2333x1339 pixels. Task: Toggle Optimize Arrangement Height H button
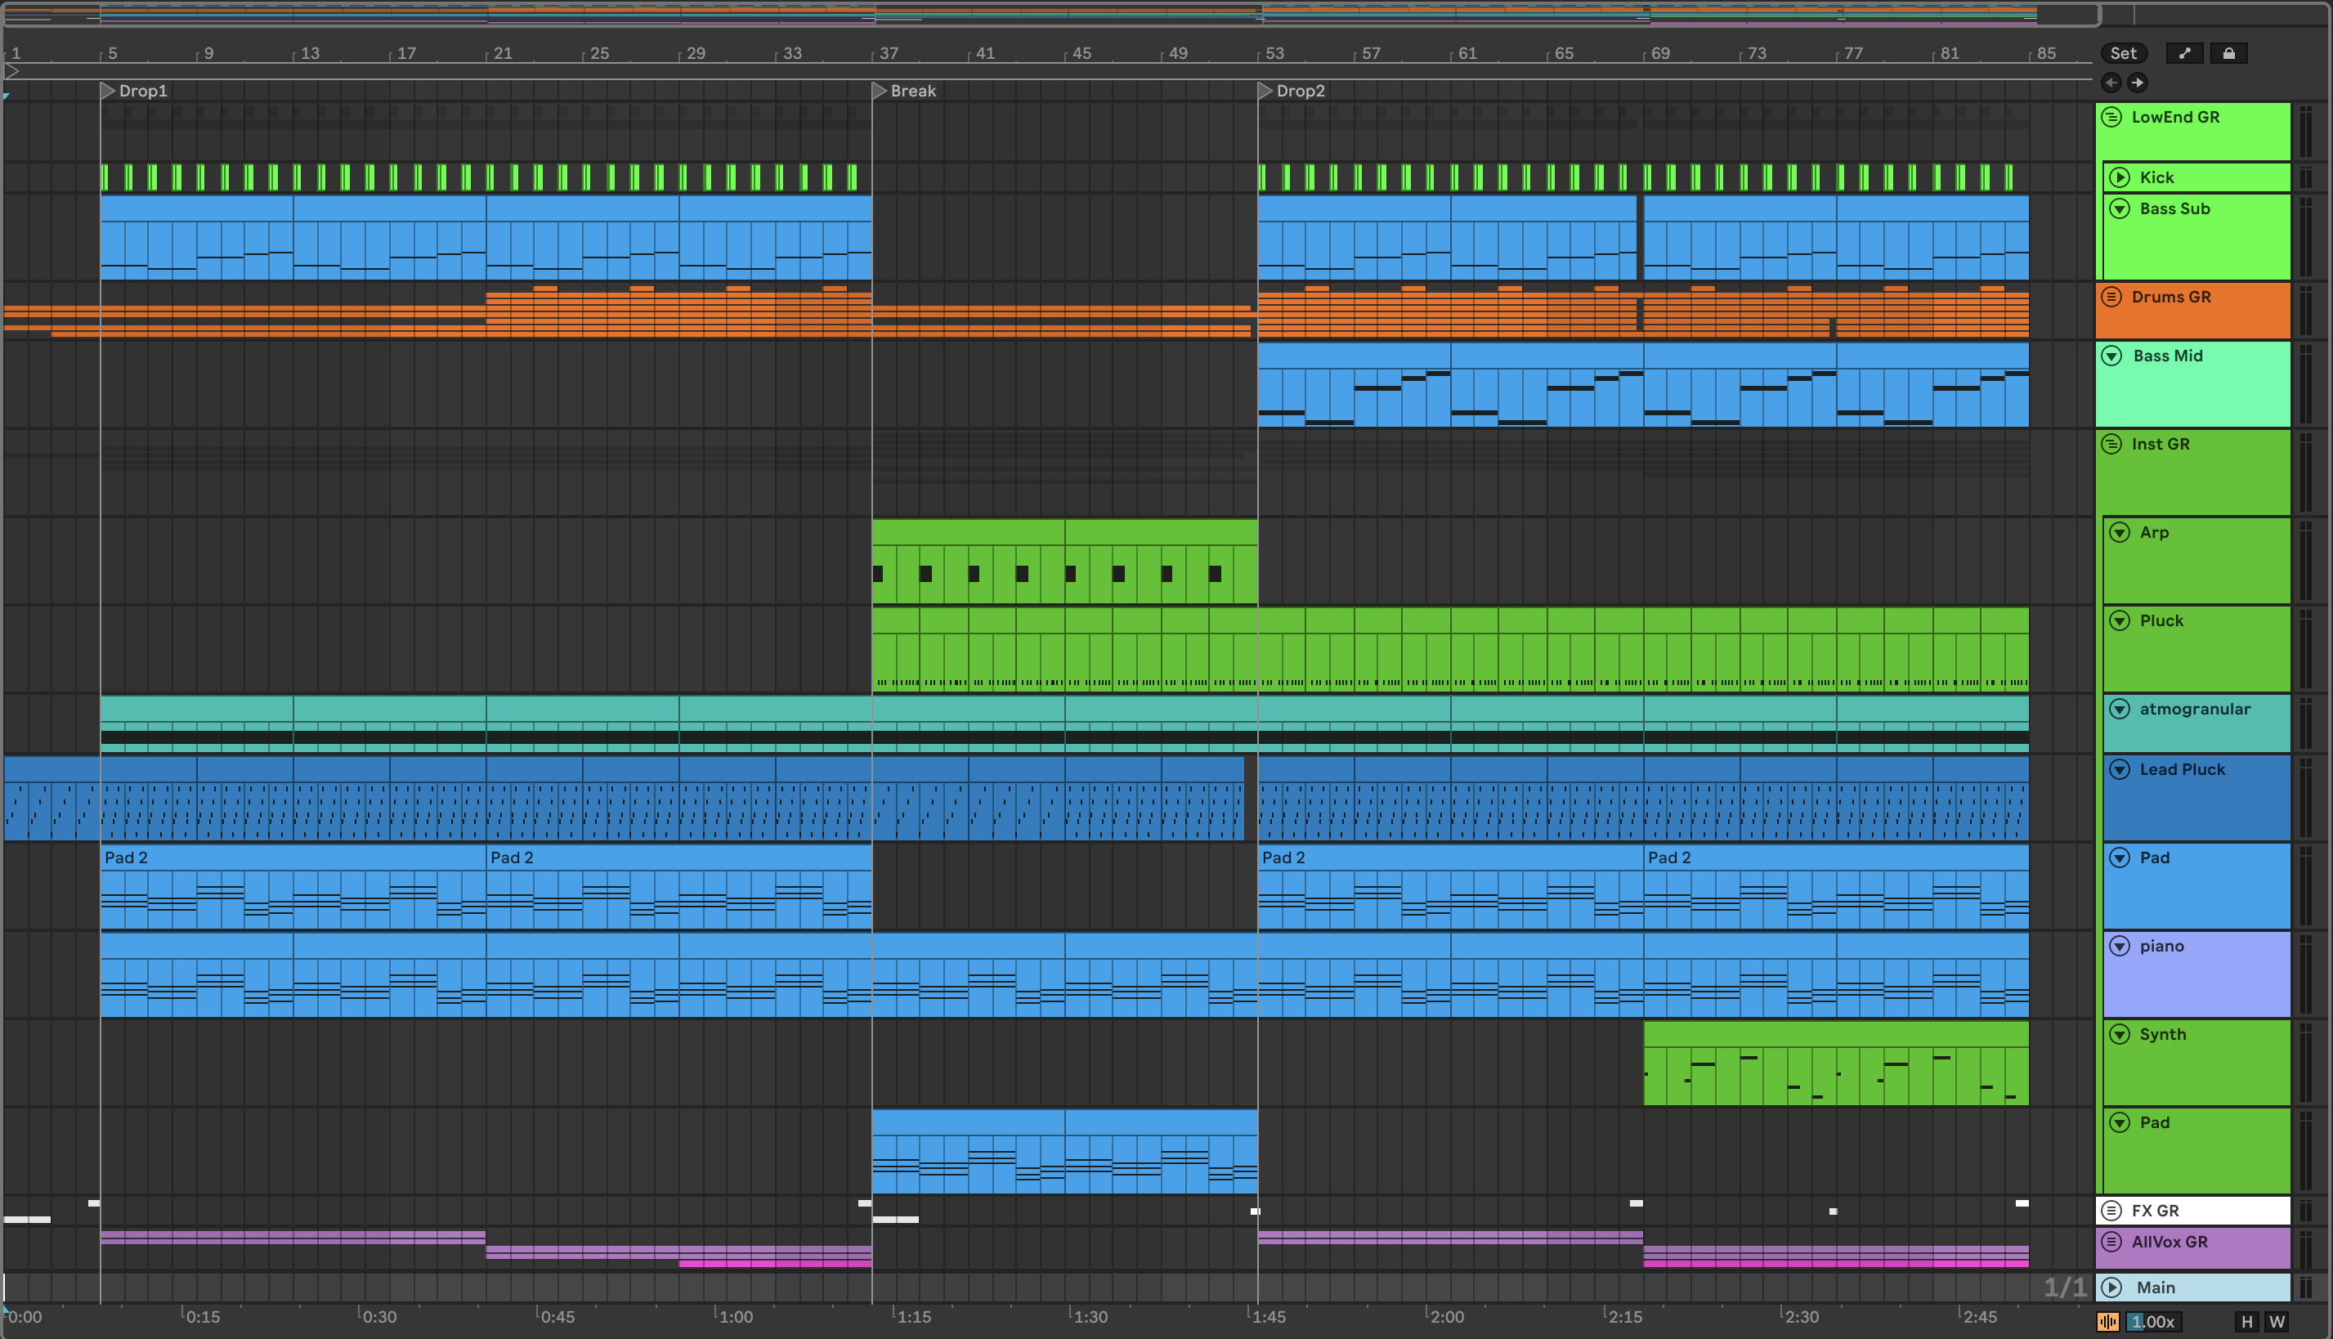[x=2246, y=1322]
